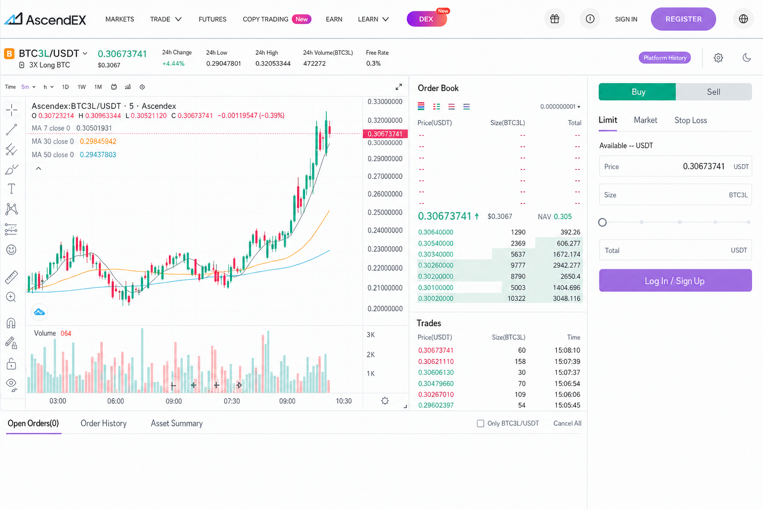
Task: Open the gift rewards icon
Action: 555,19
